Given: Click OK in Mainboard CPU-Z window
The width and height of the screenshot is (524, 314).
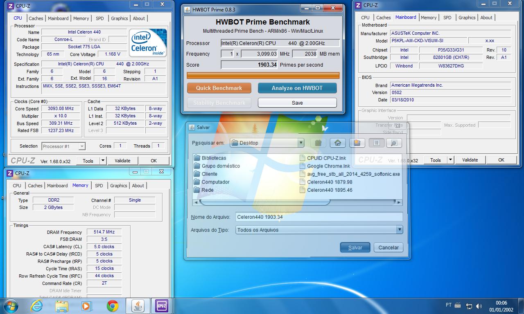Looking at the screenshot, I should pos(501,160).
